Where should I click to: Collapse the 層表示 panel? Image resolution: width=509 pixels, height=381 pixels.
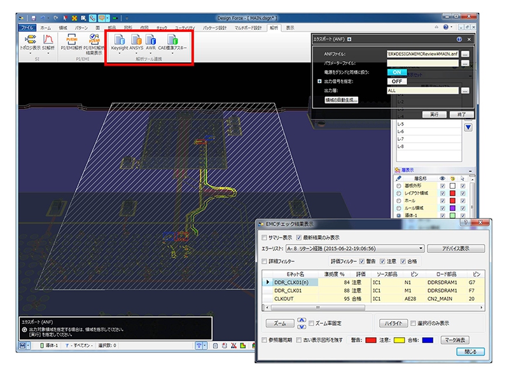pyautogui.click(x=470, y=170)
